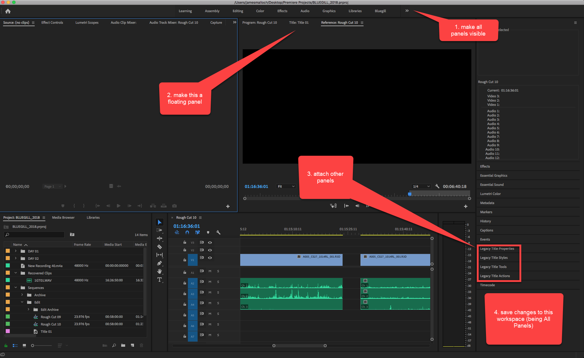
Task: Open Program monitor settings wrench
Action: pyautogui.click(x=437, y=186)
